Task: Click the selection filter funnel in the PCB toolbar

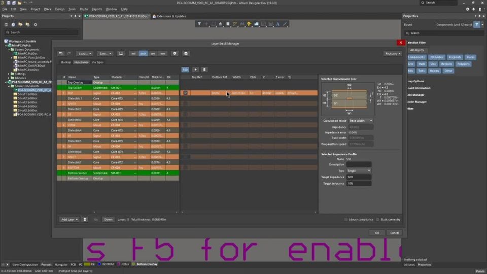Action: [x=199, y=24]
